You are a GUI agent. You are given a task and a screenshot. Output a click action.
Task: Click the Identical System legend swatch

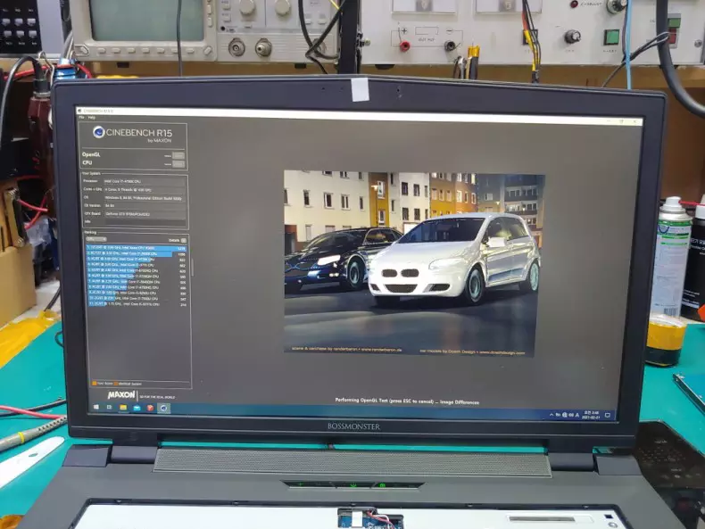[115, 384]
